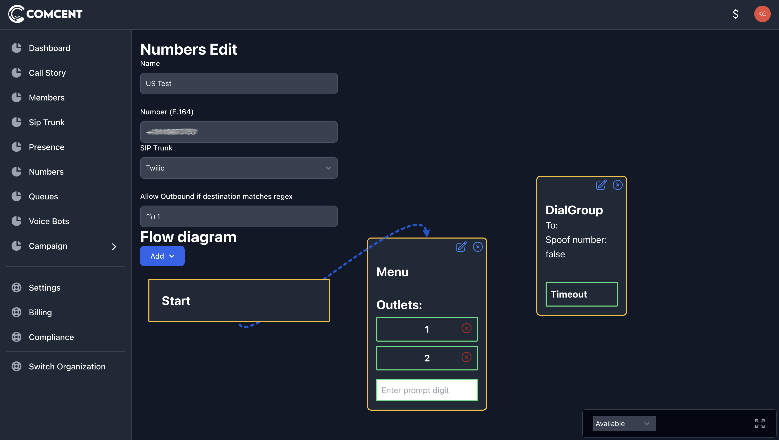
Task: Open Call Story page
Action: tap(47, 73)
